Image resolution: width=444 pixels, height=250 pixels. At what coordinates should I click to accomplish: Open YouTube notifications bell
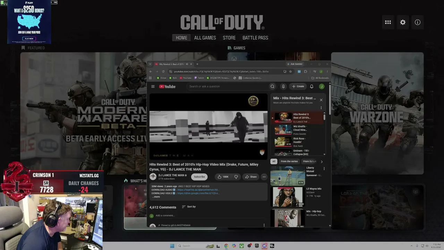311,86
